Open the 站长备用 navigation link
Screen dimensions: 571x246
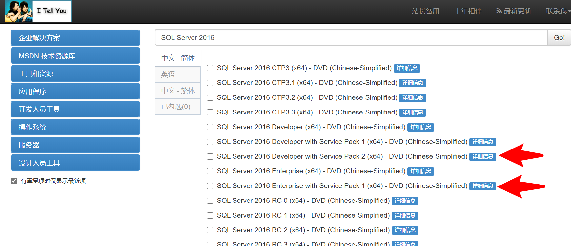pyautogui.click(x=425, y=11)
